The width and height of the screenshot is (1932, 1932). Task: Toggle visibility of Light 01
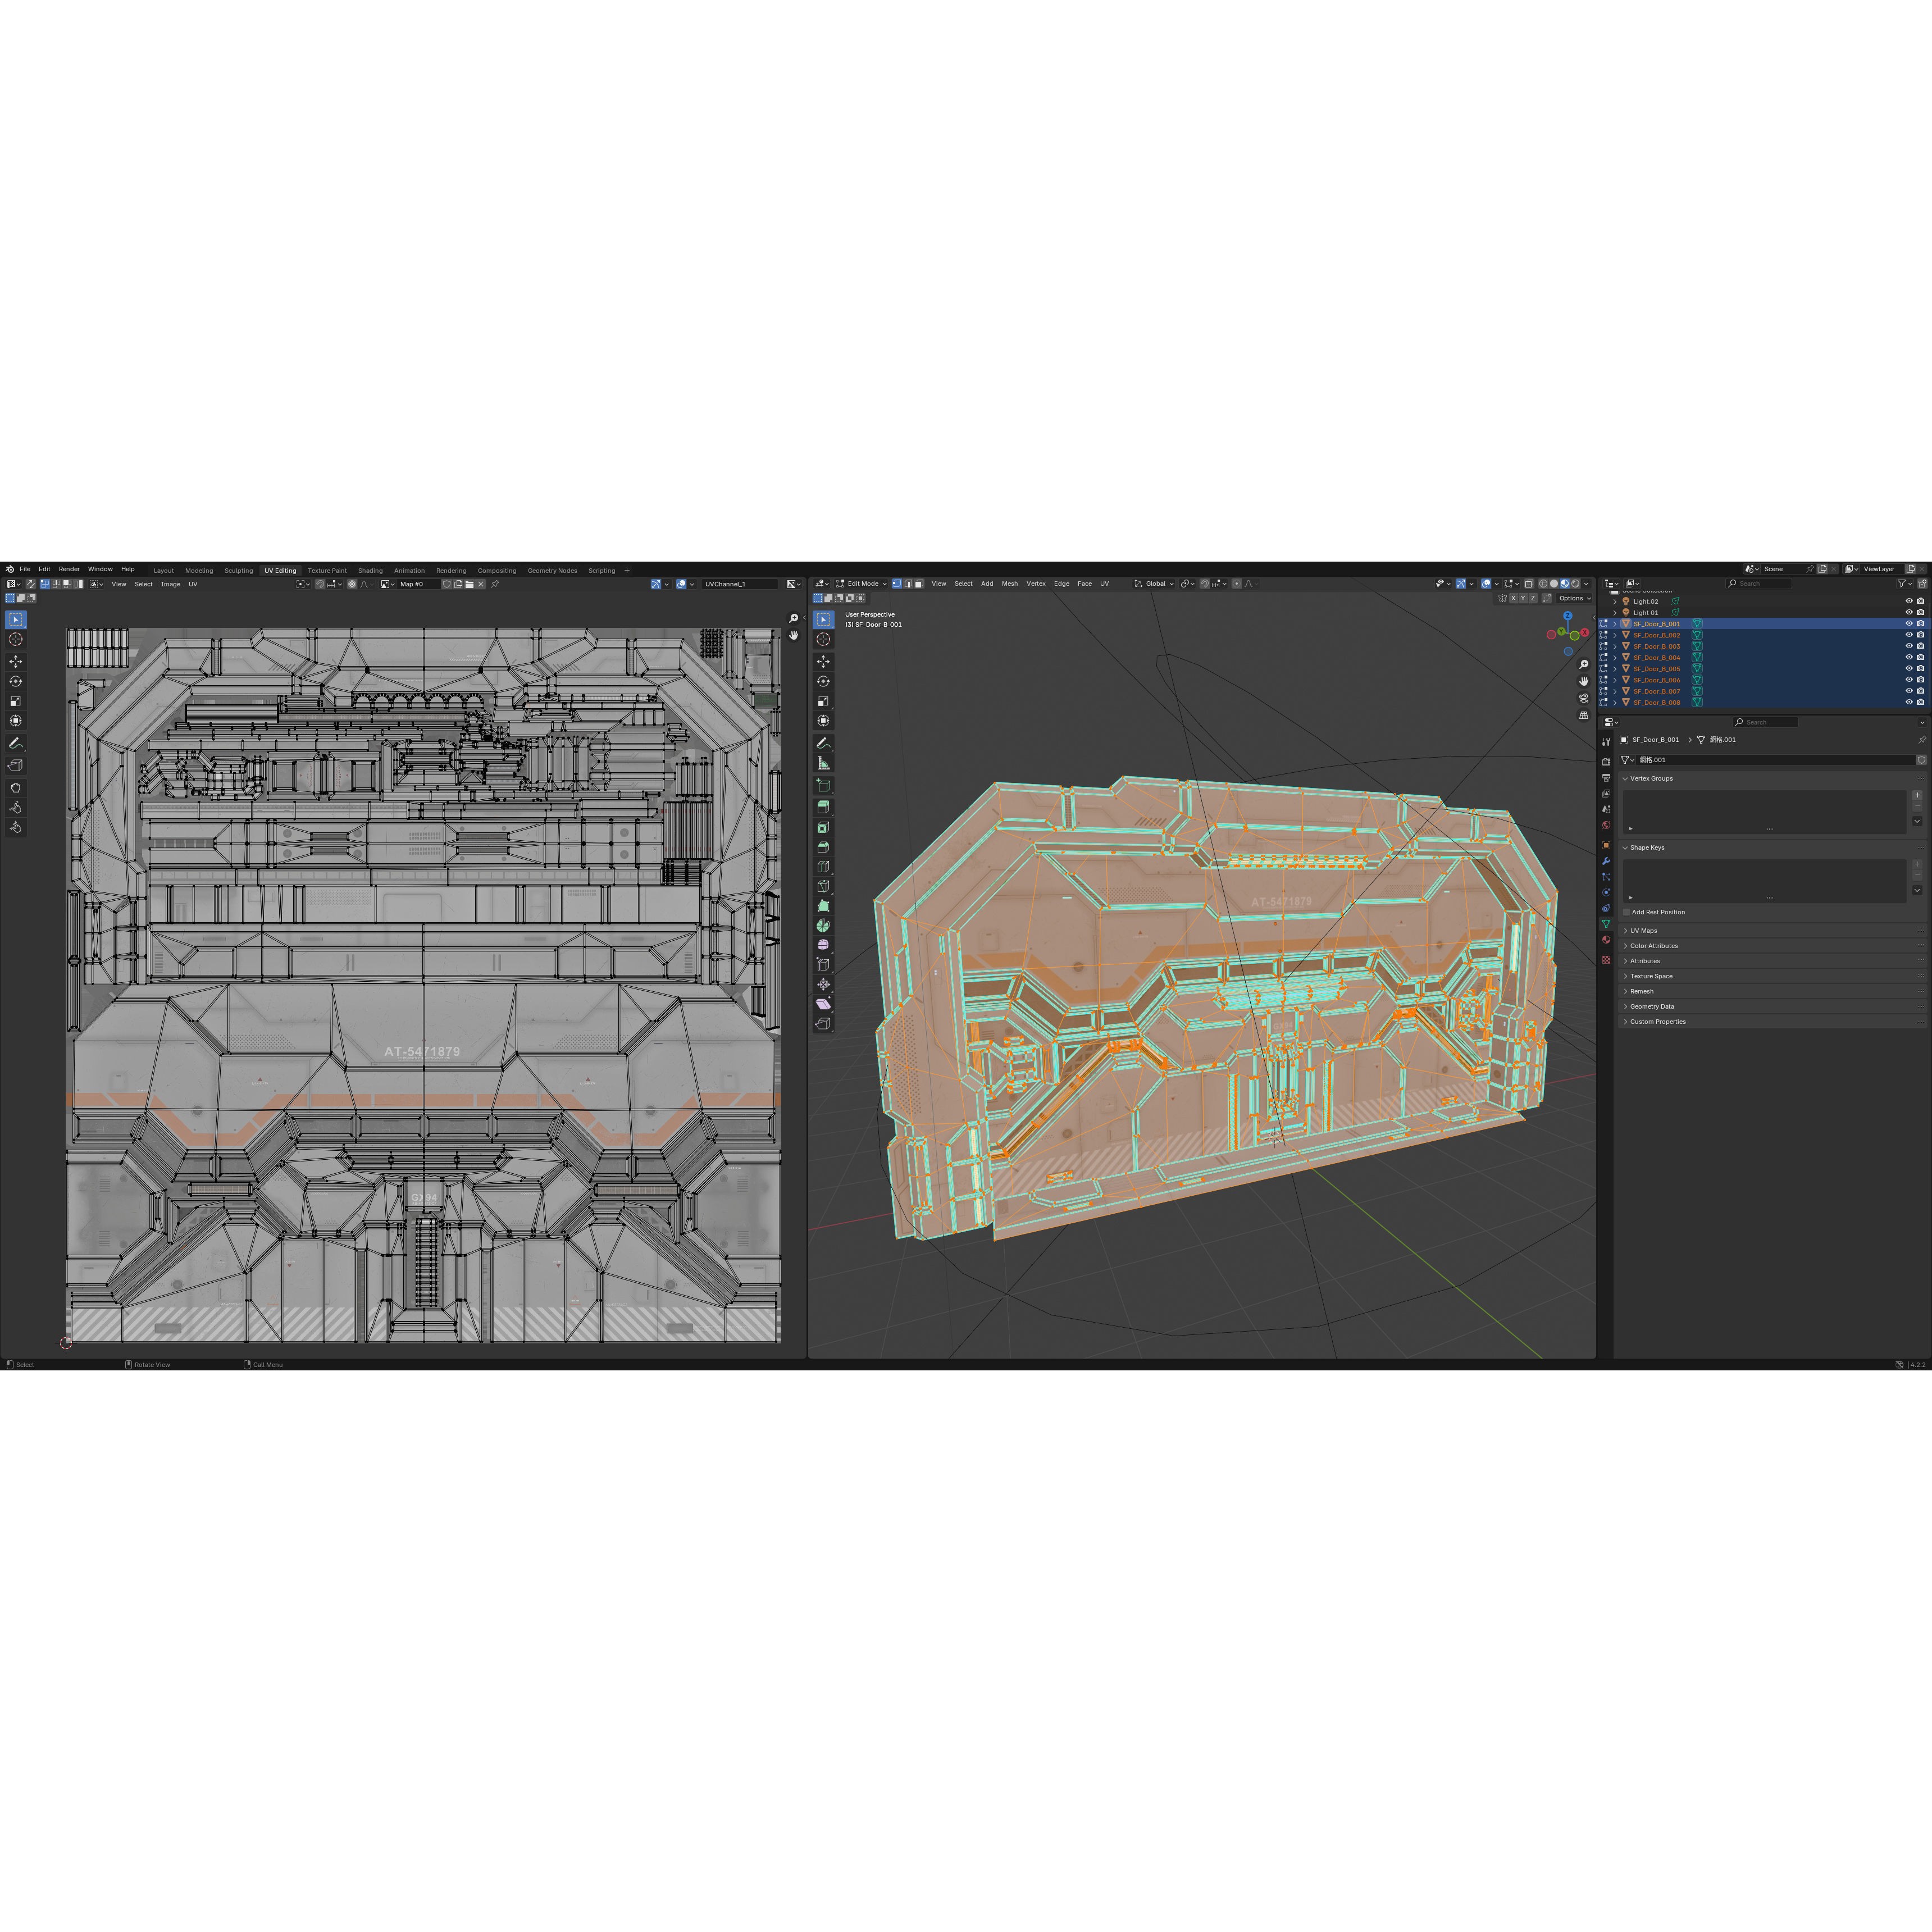[x=1909, y=611]
